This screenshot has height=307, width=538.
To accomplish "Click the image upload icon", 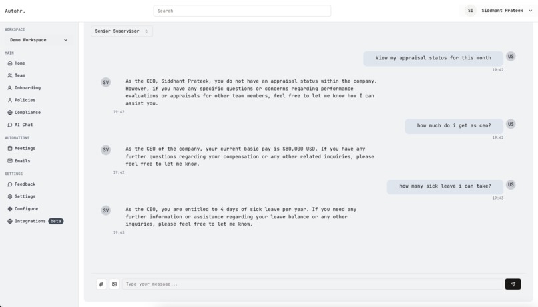I will pyautogui.click(x=114, y=284).
